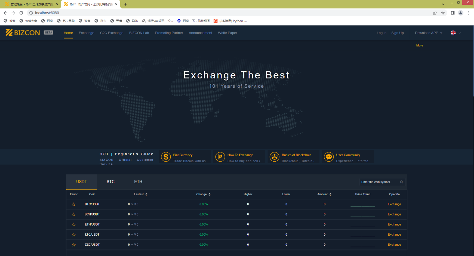The height and width of the screenshot is (256, 474).
Task: Toggle favorite star for ETH/USDT
Action: (74, 225)
